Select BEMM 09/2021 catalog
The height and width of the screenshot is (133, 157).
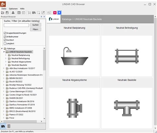click(x=16, y=78)
